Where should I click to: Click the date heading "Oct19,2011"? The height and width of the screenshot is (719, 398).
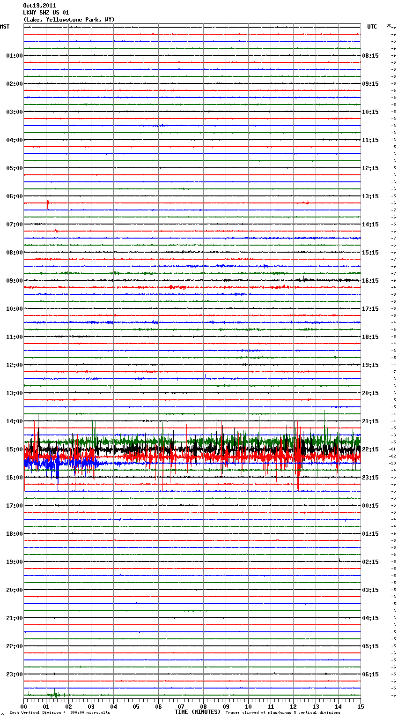point(39,6)
